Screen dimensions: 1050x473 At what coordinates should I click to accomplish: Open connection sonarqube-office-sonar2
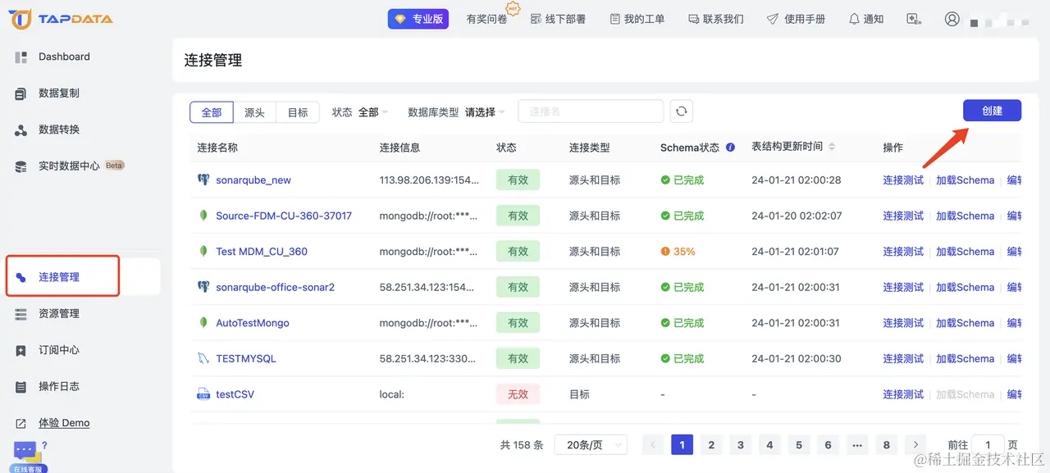(x=276, y=288)
